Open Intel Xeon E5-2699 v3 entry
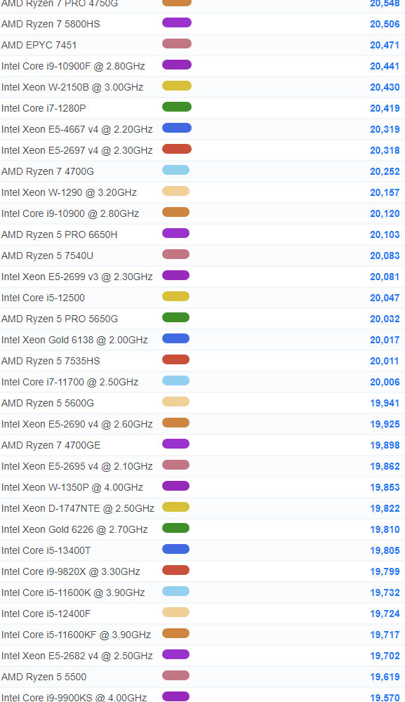 click(x=77, y=277)
